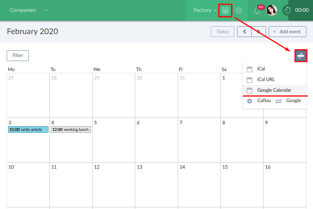The image size is (313, 209).
Task: Click the Add event button
Action: click(x=287, y=32)
